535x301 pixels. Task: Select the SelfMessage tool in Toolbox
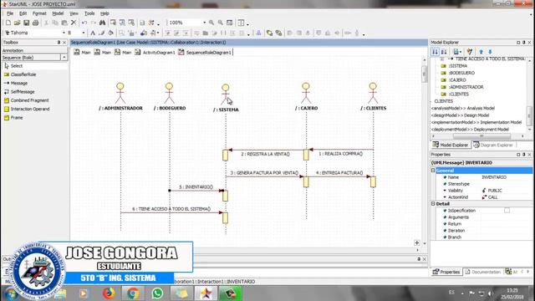click(x=19, y=92)
